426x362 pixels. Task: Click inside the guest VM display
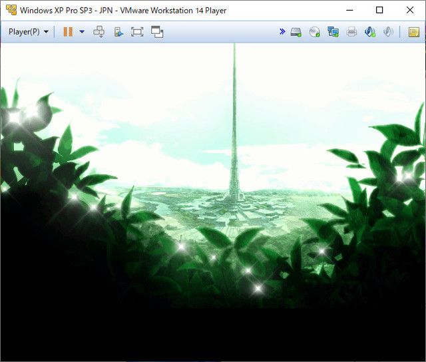pyautogui.click(x=213, y=202)
